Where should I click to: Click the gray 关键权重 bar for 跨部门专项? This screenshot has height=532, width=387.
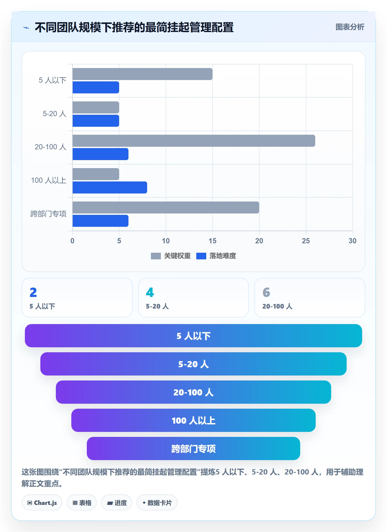coord(166,207)
